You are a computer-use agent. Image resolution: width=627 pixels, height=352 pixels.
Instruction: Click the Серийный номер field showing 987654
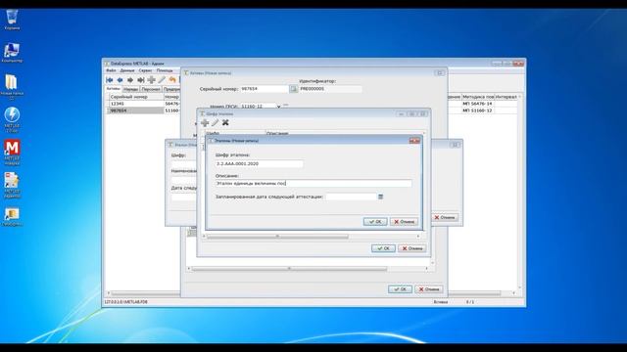coord(264,89)
